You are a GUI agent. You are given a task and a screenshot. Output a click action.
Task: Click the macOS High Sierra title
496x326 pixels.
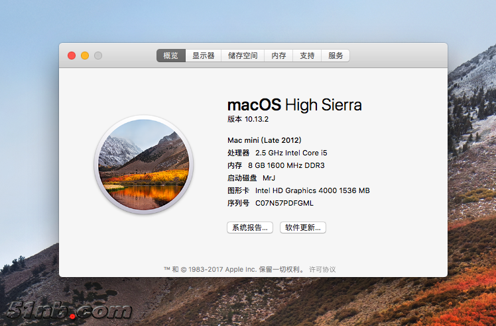click(294, 105)
